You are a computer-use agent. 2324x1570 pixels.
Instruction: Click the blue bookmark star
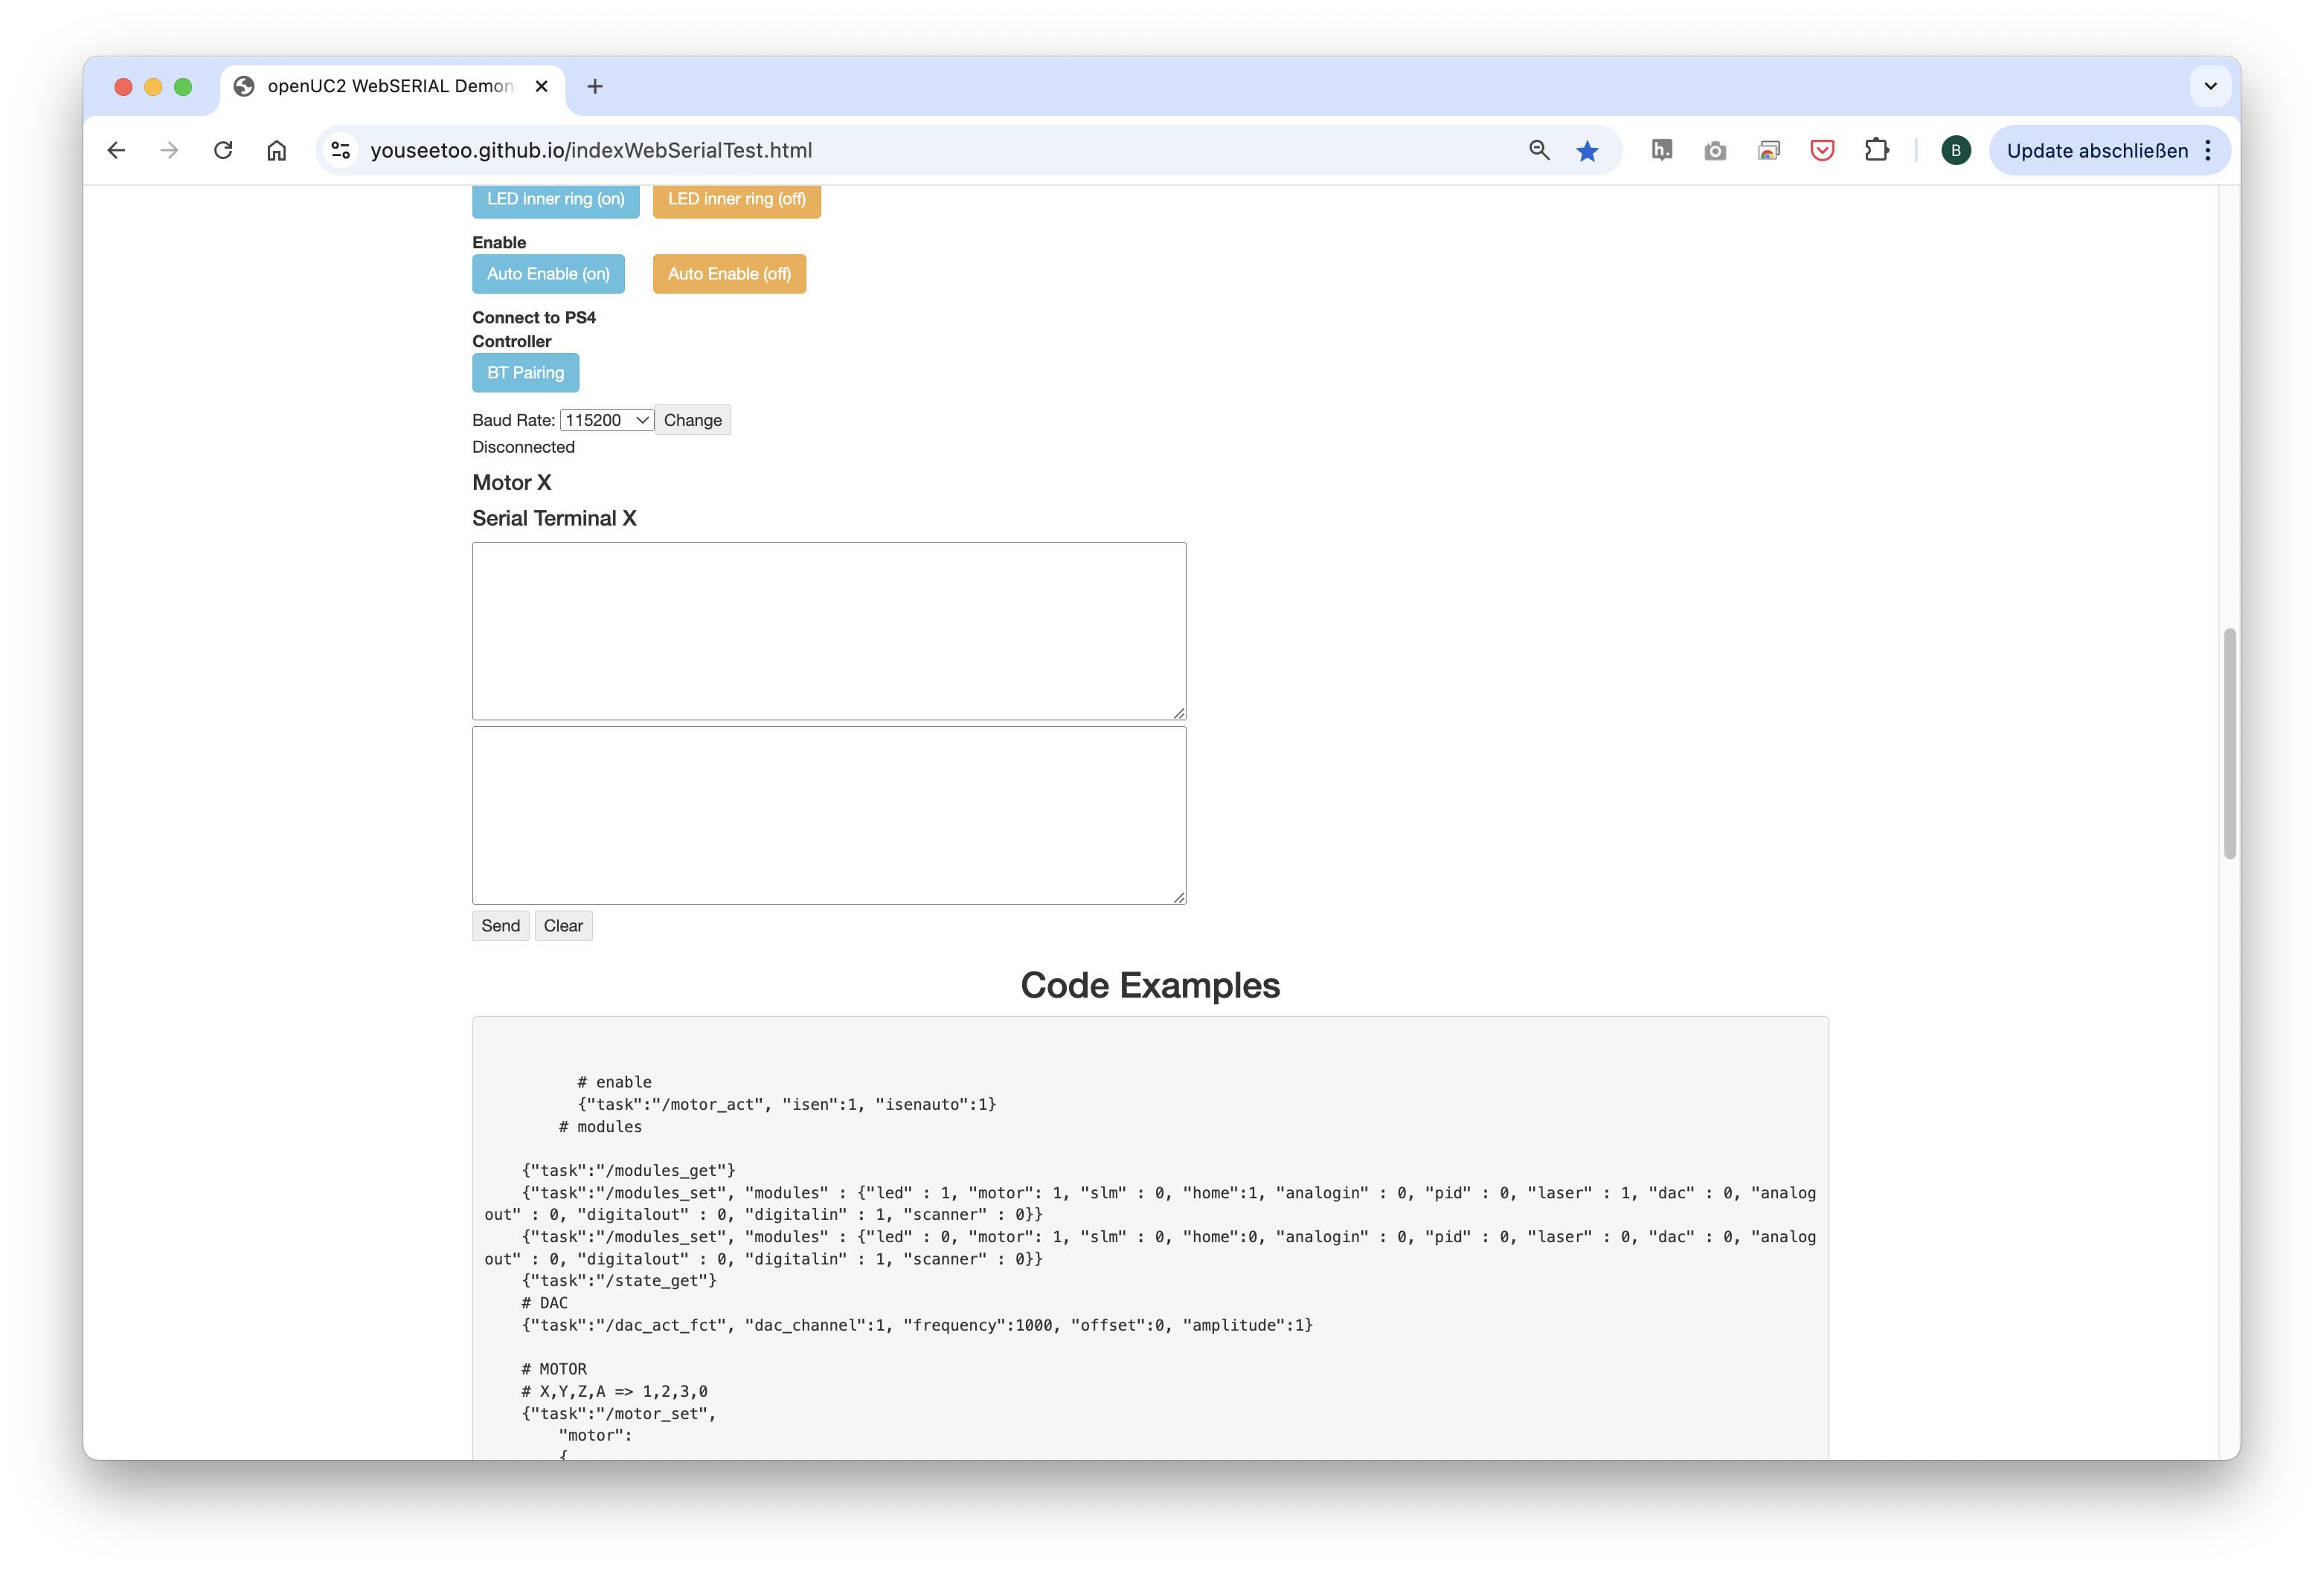(x=1587, y=151)
